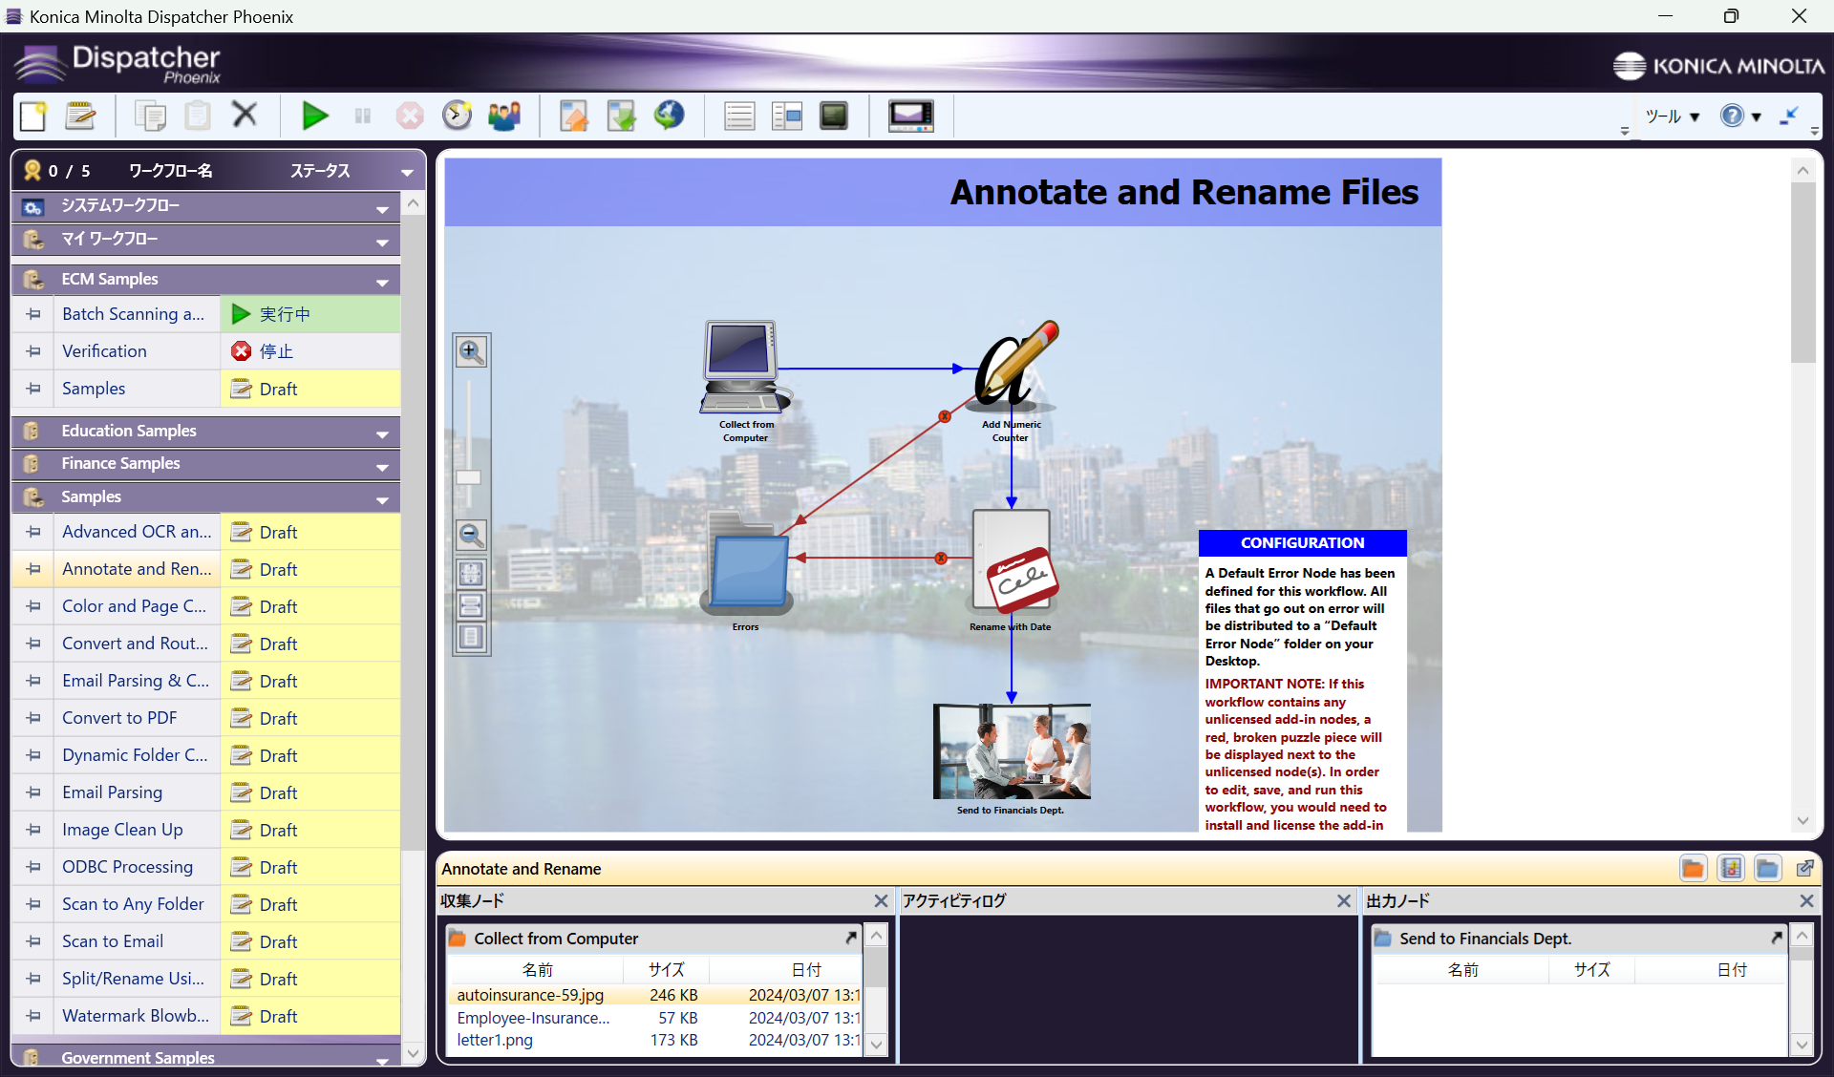Stop the workflow with the red stop icon
The image size is (1834, 1077).
tap(410, 116)
